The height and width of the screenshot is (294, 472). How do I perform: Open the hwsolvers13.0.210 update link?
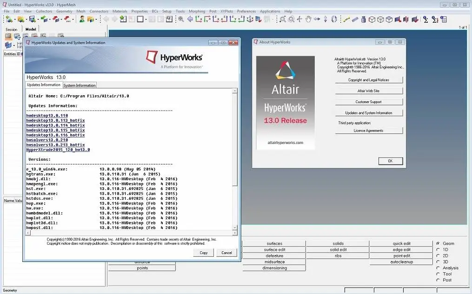point(47,140)
